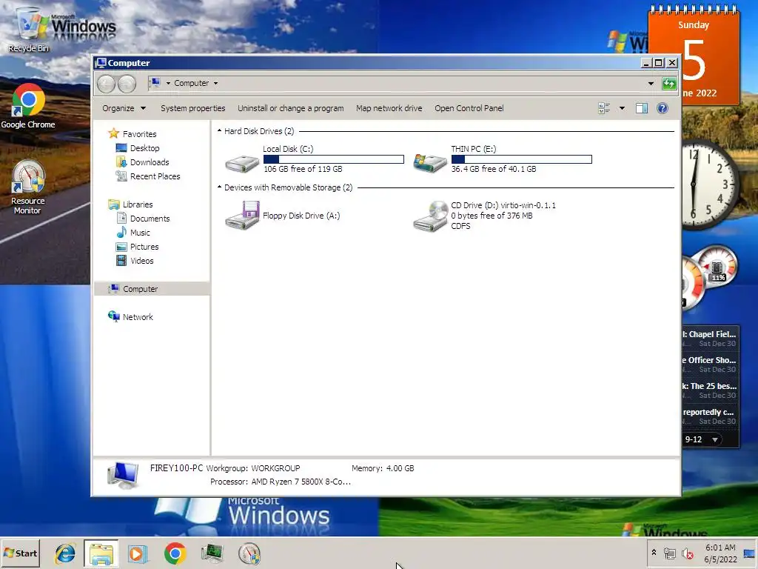Screen dimensions: 758x569
Task: Select the Floppy Disk Drive (A:) icon
Action: click(x=242, y=216)
